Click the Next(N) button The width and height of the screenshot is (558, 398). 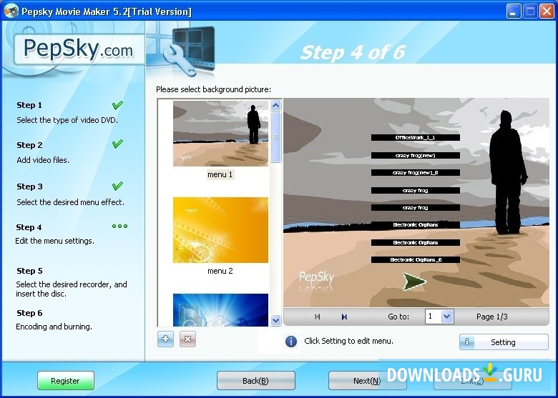tap(367, 381)
